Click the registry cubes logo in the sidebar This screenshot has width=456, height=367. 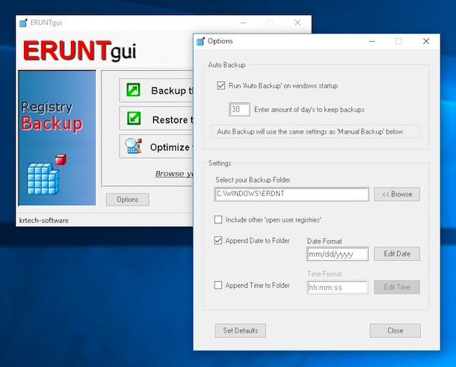(46, 175)
